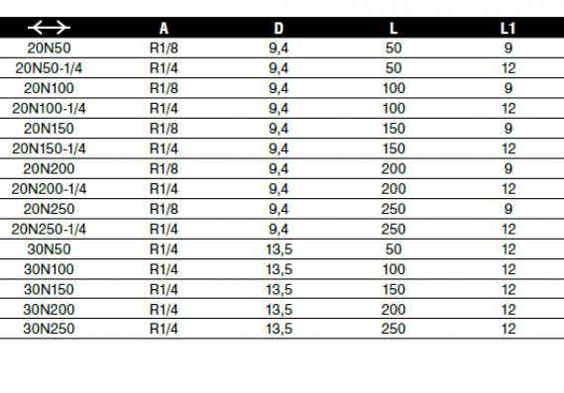Image resolution: width=564 pixels, height=393 pixels.
Task: Click the 20N250-1/4 model cell
Action: pyautogui.click(x=49, y=230)
